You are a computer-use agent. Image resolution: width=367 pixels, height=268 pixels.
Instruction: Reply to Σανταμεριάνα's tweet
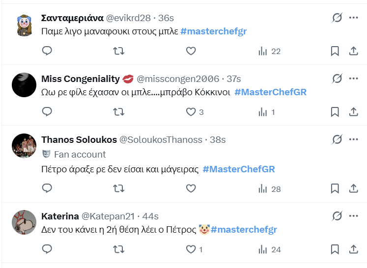pyautogui.click(x=47, y=51)
